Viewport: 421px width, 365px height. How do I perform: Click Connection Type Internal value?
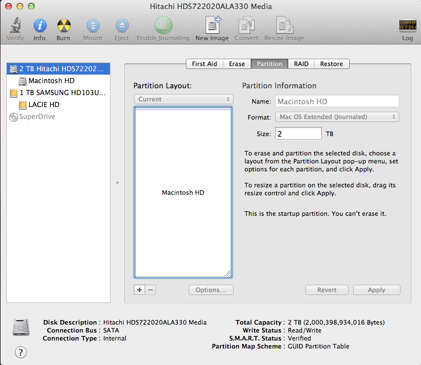point(115,338)
